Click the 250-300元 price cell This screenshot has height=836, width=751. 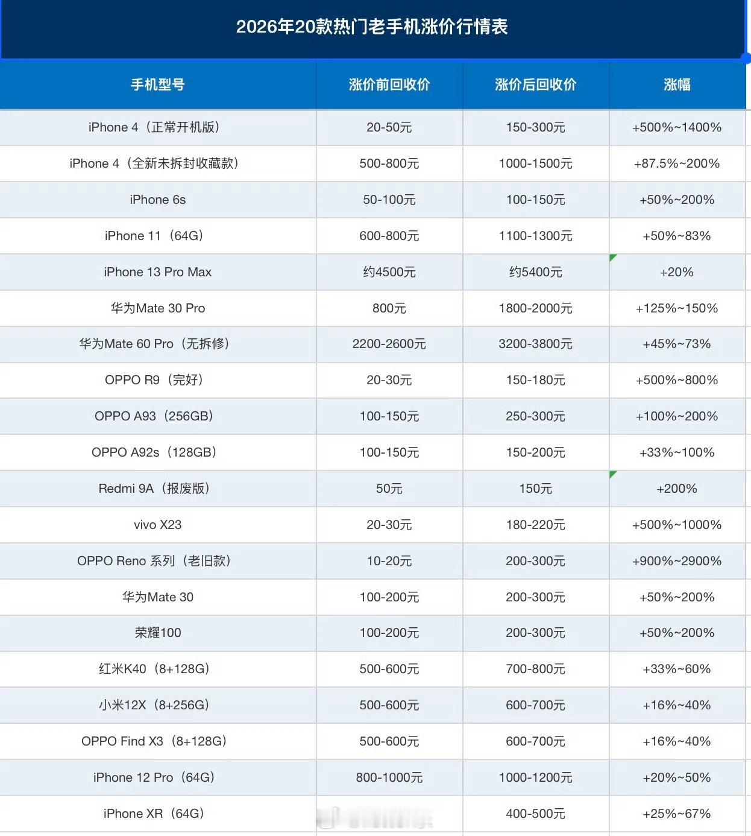[x=536, y=416]
